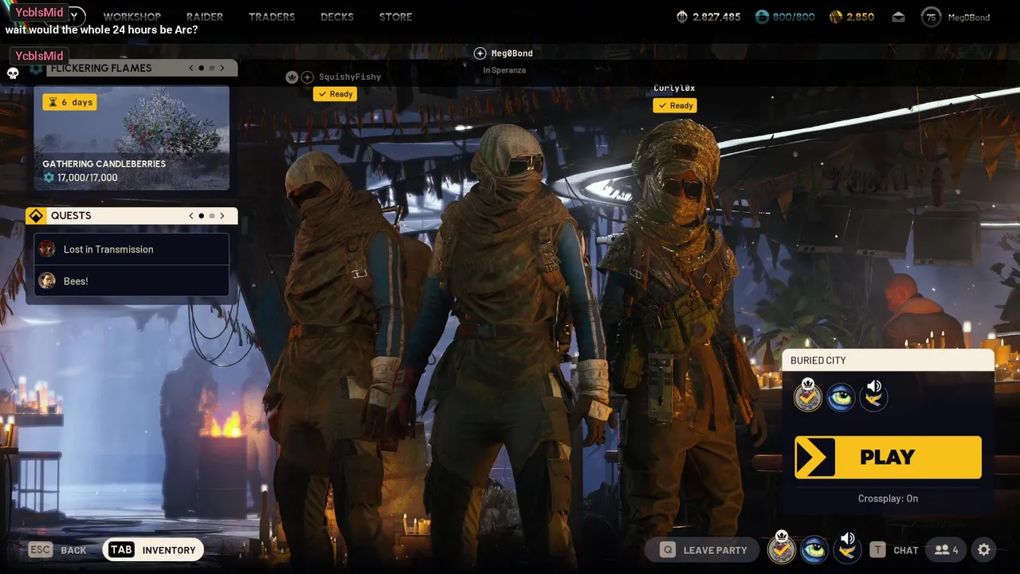This screenshot has height=574, width=1020.
Task: Start match with the Play button
Action: [889, 457]
